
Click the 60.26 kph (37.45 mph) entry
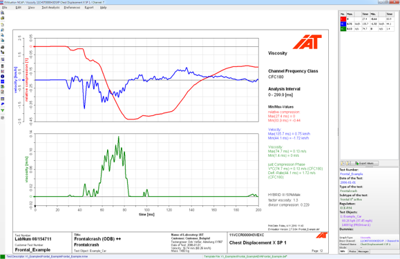(357, 221)
